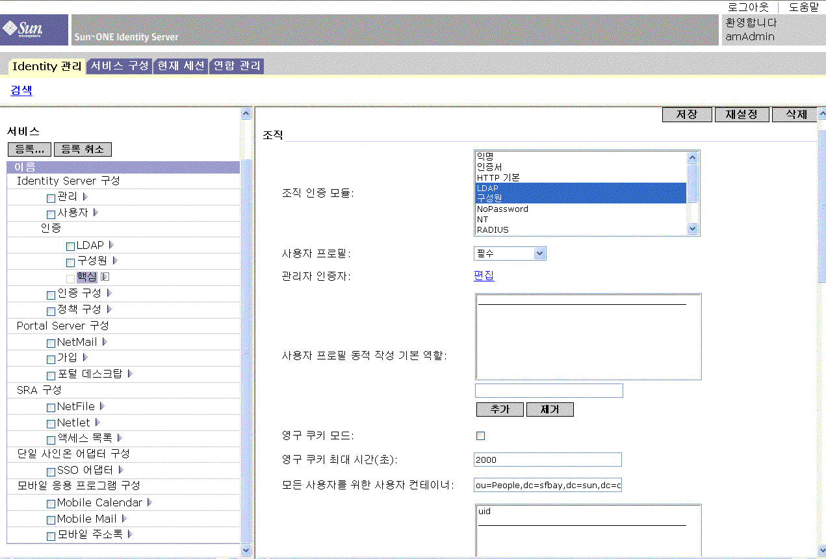Switch to 서비스 구성 tab

click(x=120, y=66)
